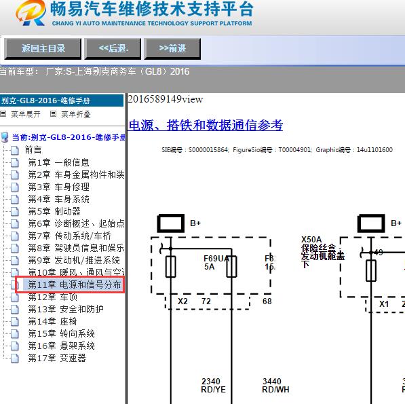
Task: Open 第15章 转向系统
Action: coord(62,333)
